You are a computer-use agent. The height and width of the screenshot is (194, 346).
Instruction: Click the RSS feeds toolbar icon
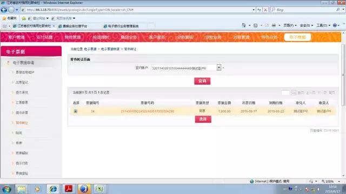click(x=255, y=25)
